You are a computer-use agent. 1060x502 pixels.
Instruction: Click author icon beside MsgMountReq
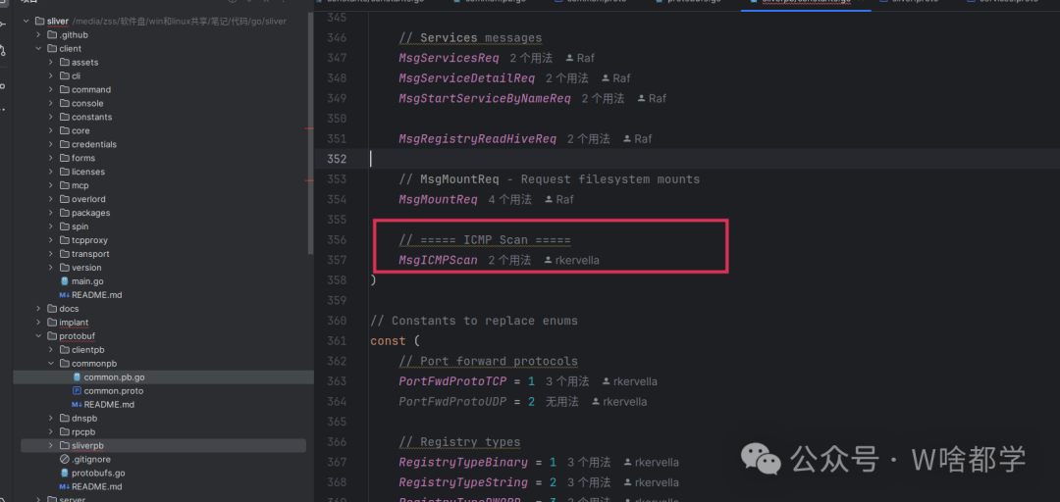pos(549,199)
